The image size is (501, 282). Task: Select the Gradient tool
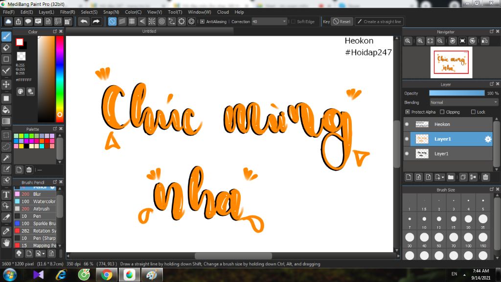click(6, 121)
